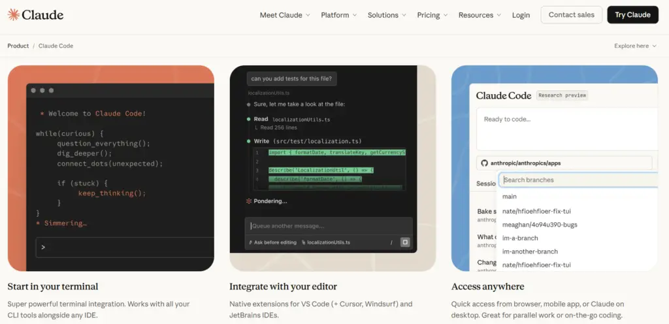Click the terminal prompt input box

(125, 248)
